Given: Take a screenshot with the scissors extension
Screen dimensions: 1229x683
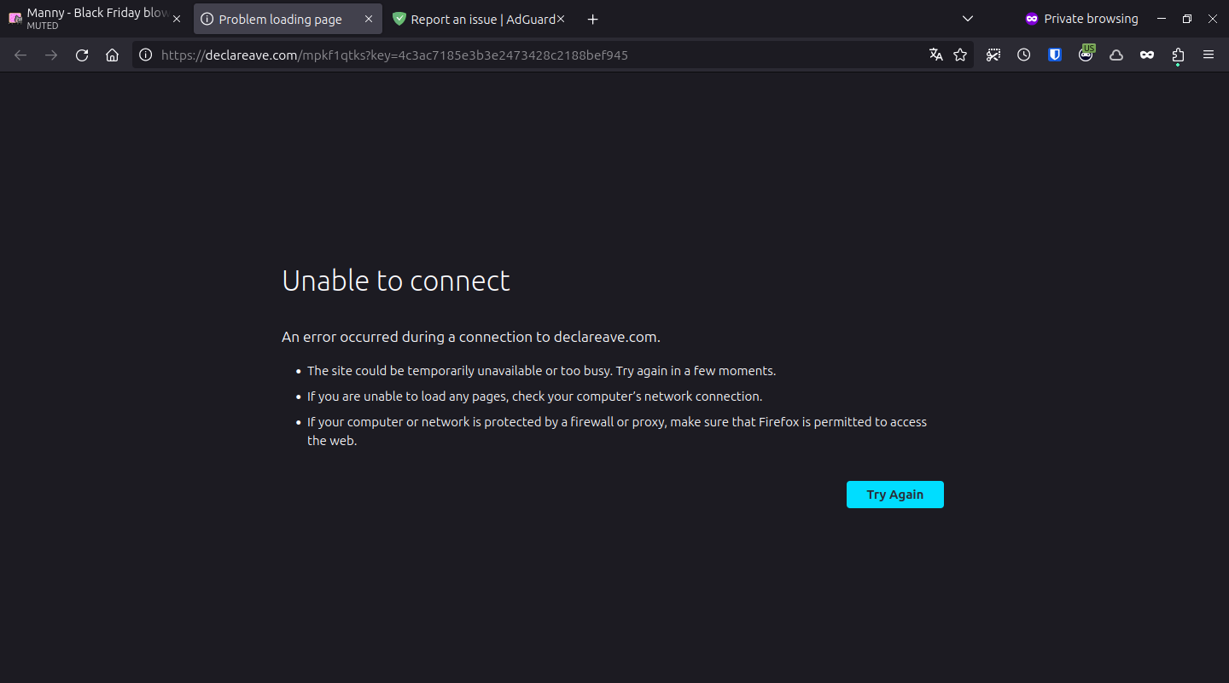Looking at the screenshot, I should pos(993,54).
